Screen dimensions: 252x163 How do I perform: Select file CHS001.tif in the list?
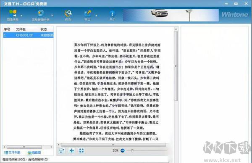click(x=28, y=35)
